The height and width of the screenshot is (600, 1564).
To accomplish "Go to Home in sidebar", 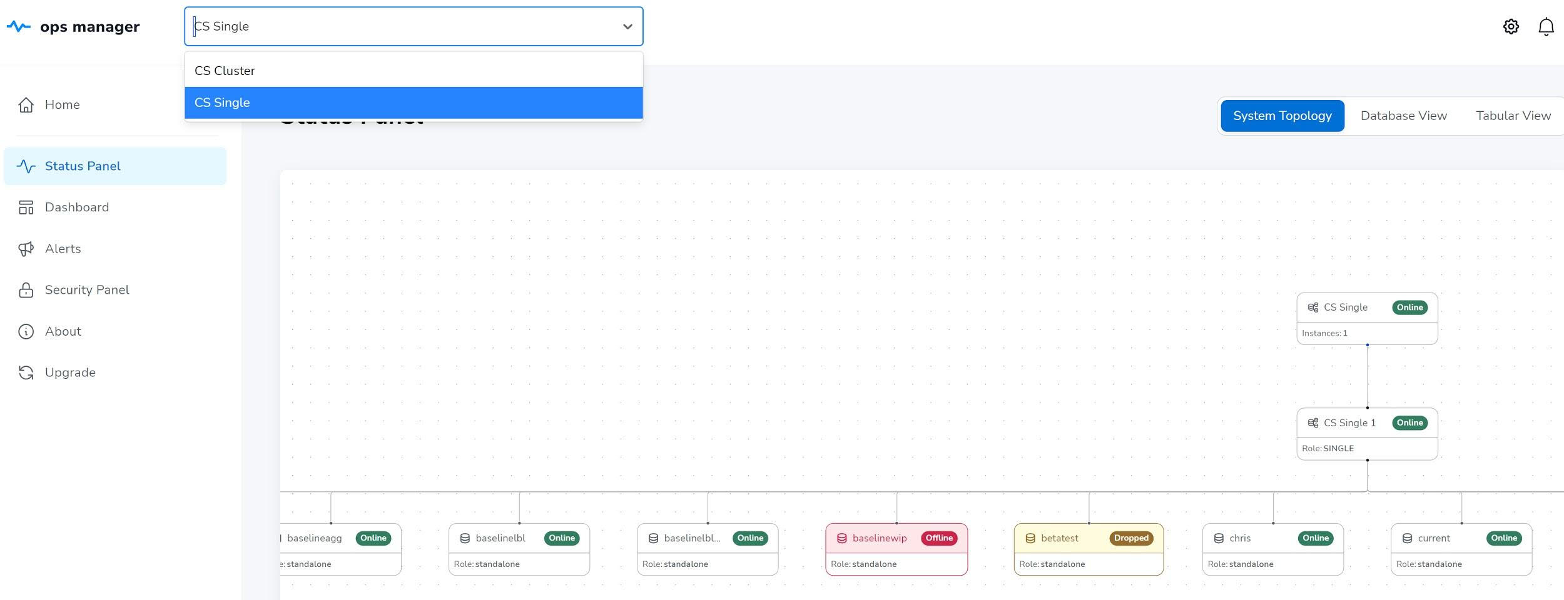I will tap(115, 104).
